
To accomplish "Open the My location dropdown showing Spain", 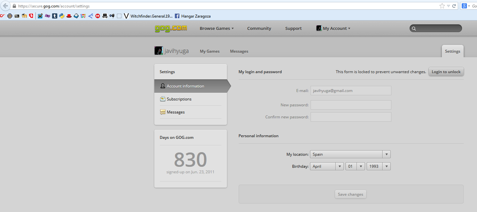I will (x=350, y=154).
